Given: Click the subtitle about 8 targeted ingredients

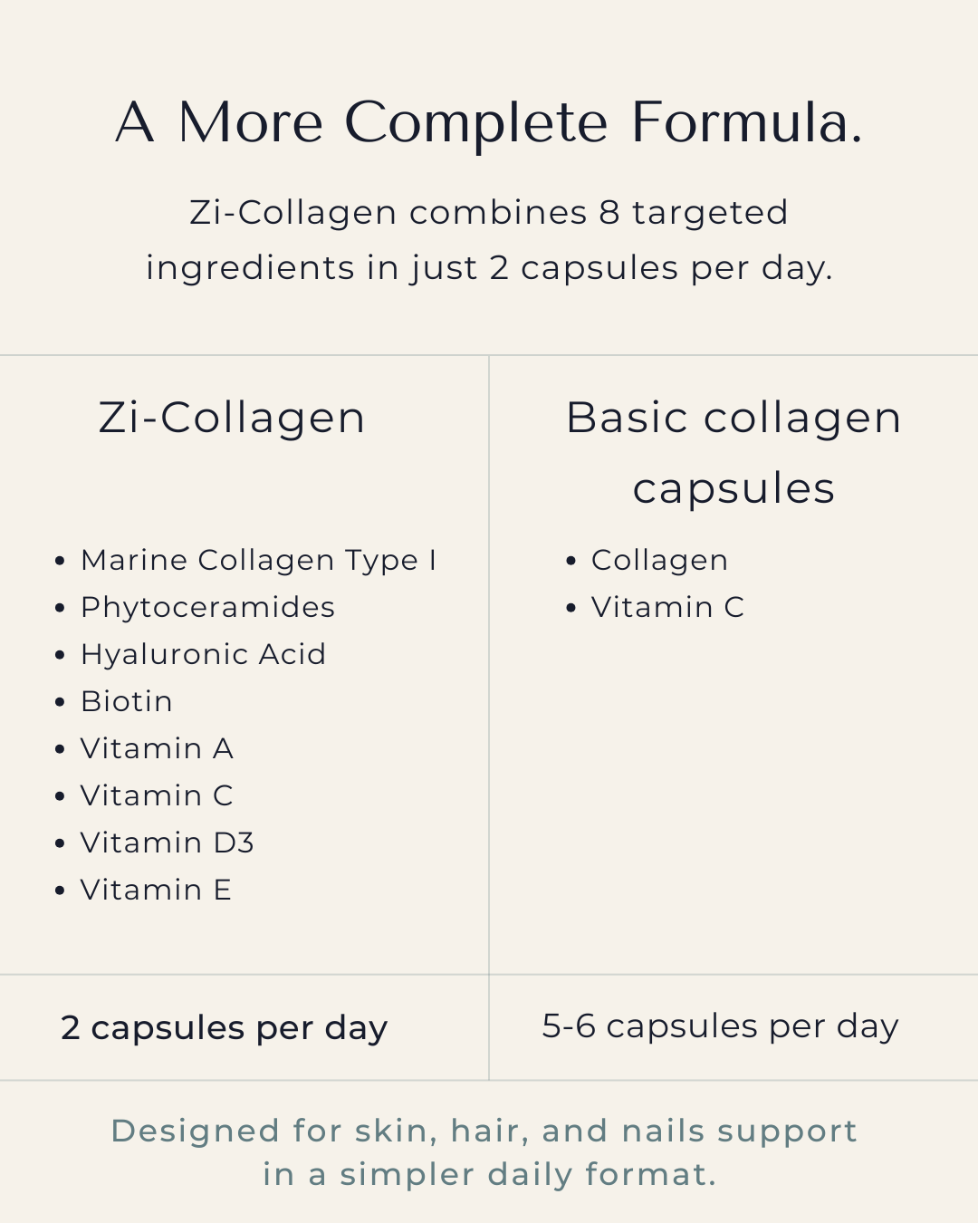Looking at the screenshot, I should tap(489, 240).
